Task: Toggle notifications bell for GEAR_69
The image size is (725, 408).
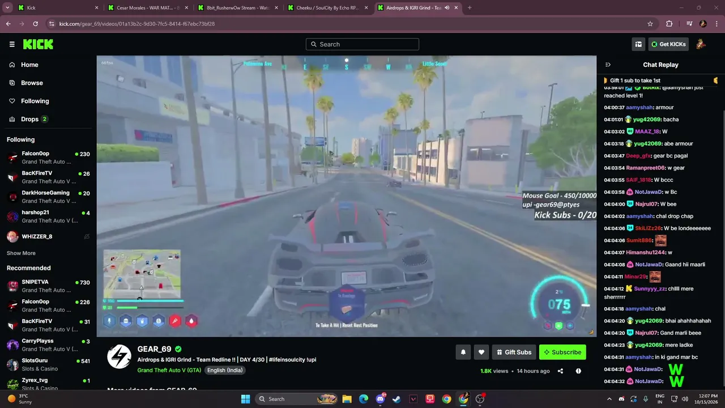Action: [463, 352]
